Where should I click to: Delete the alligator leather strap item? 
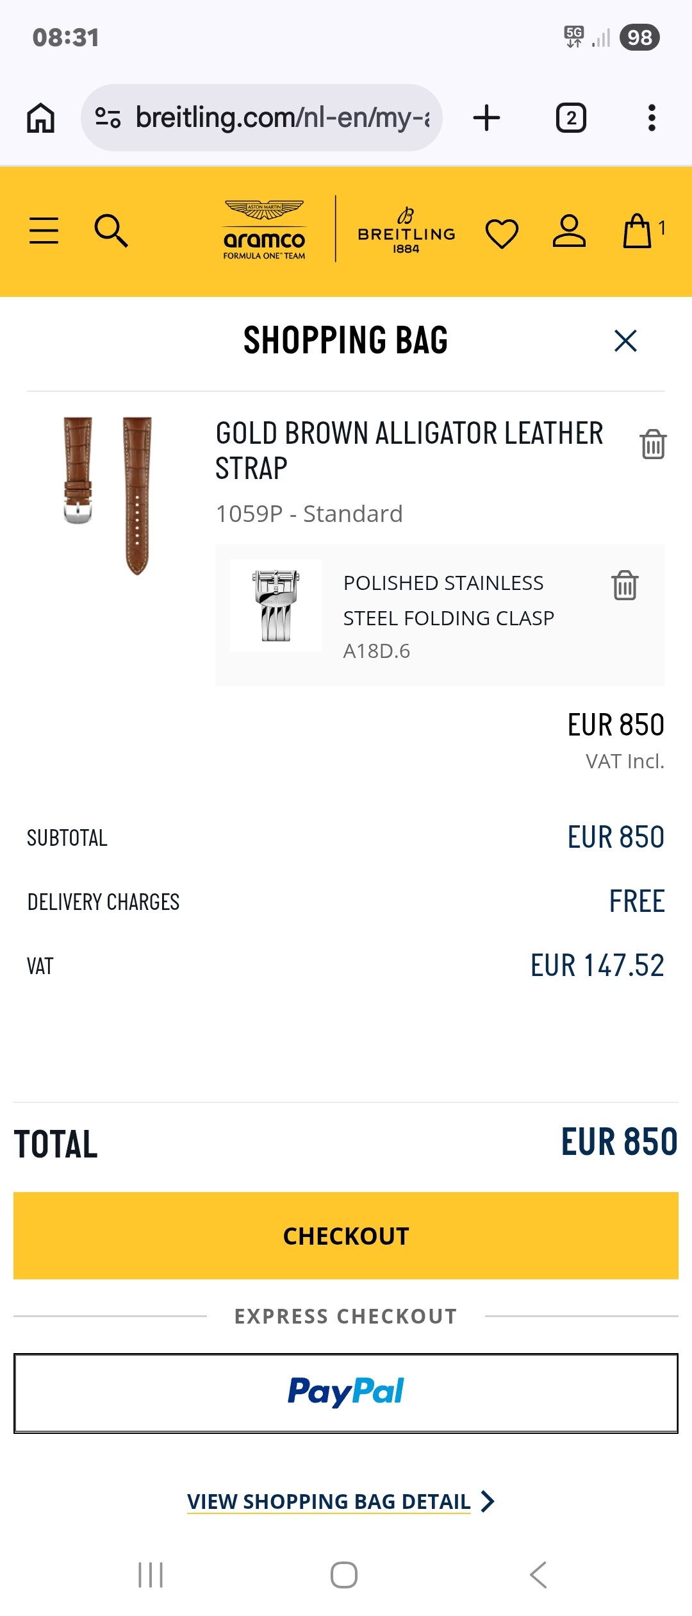(x=653, y=444)
